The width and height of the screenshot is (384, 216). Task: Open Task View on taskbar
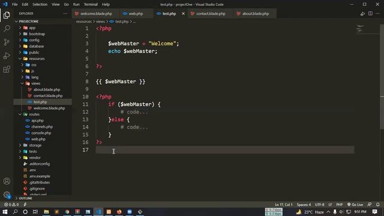35,212
